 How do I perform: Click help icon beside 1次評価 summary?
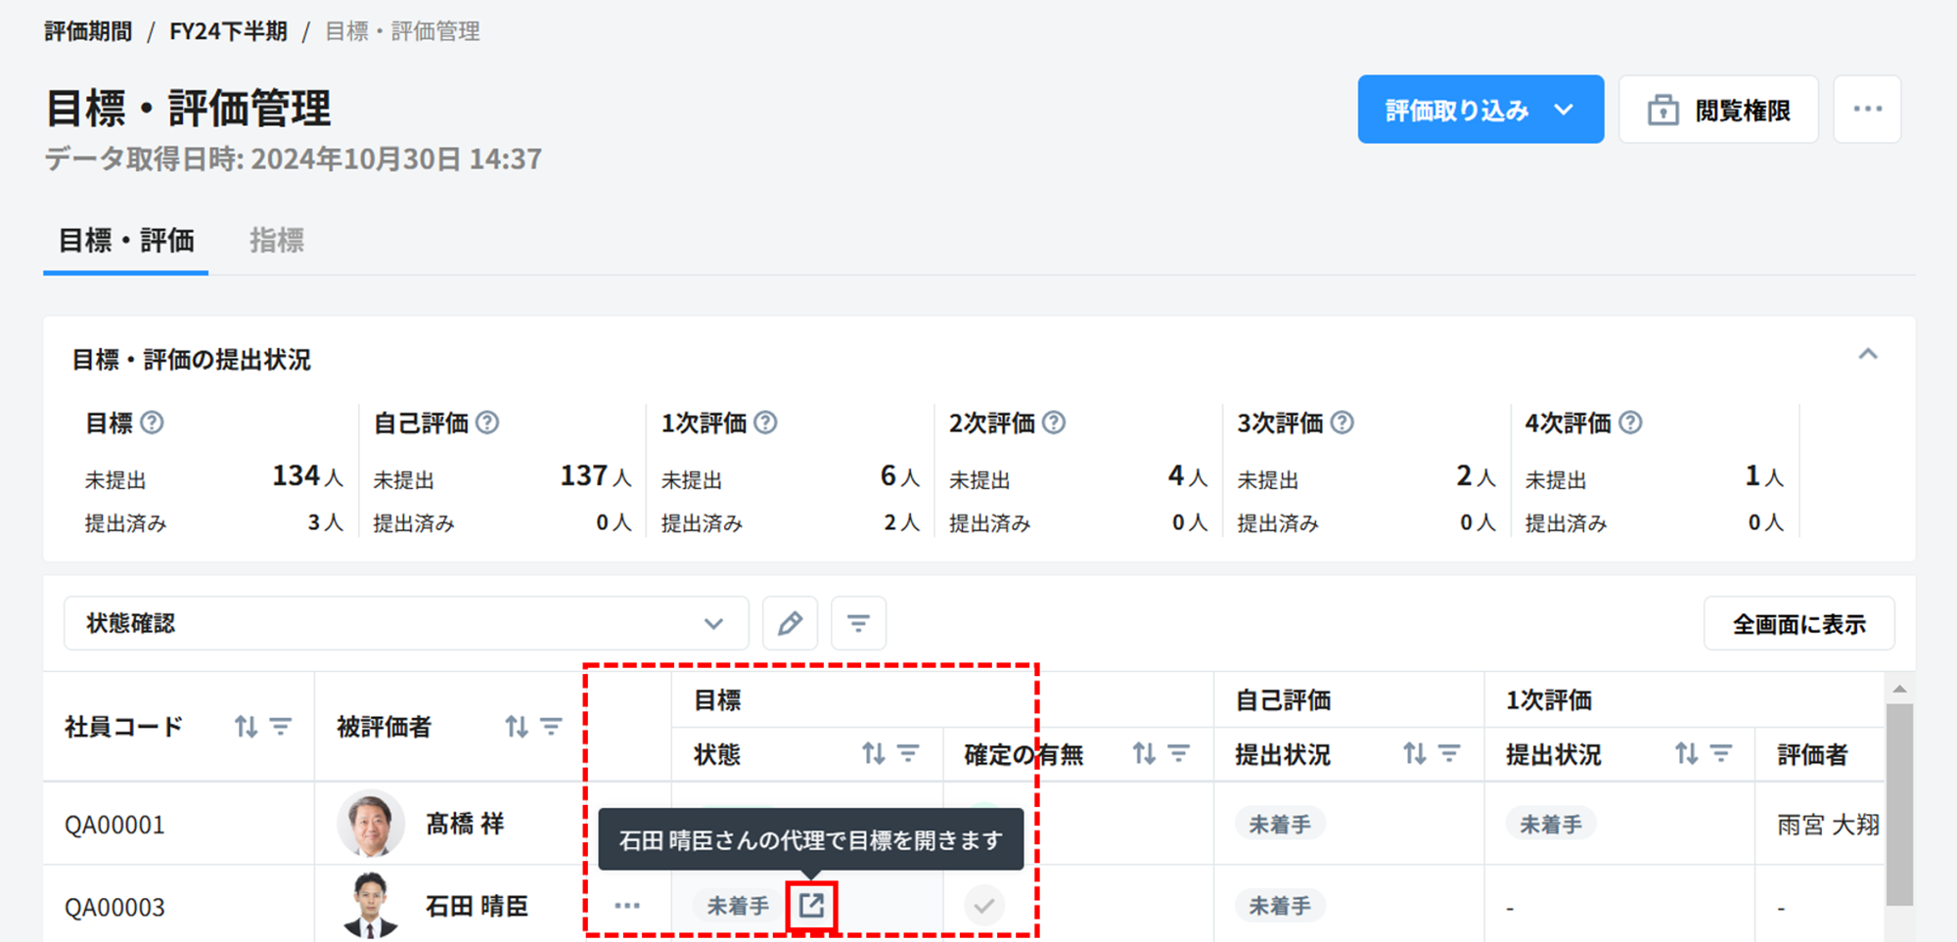[765, 423]
